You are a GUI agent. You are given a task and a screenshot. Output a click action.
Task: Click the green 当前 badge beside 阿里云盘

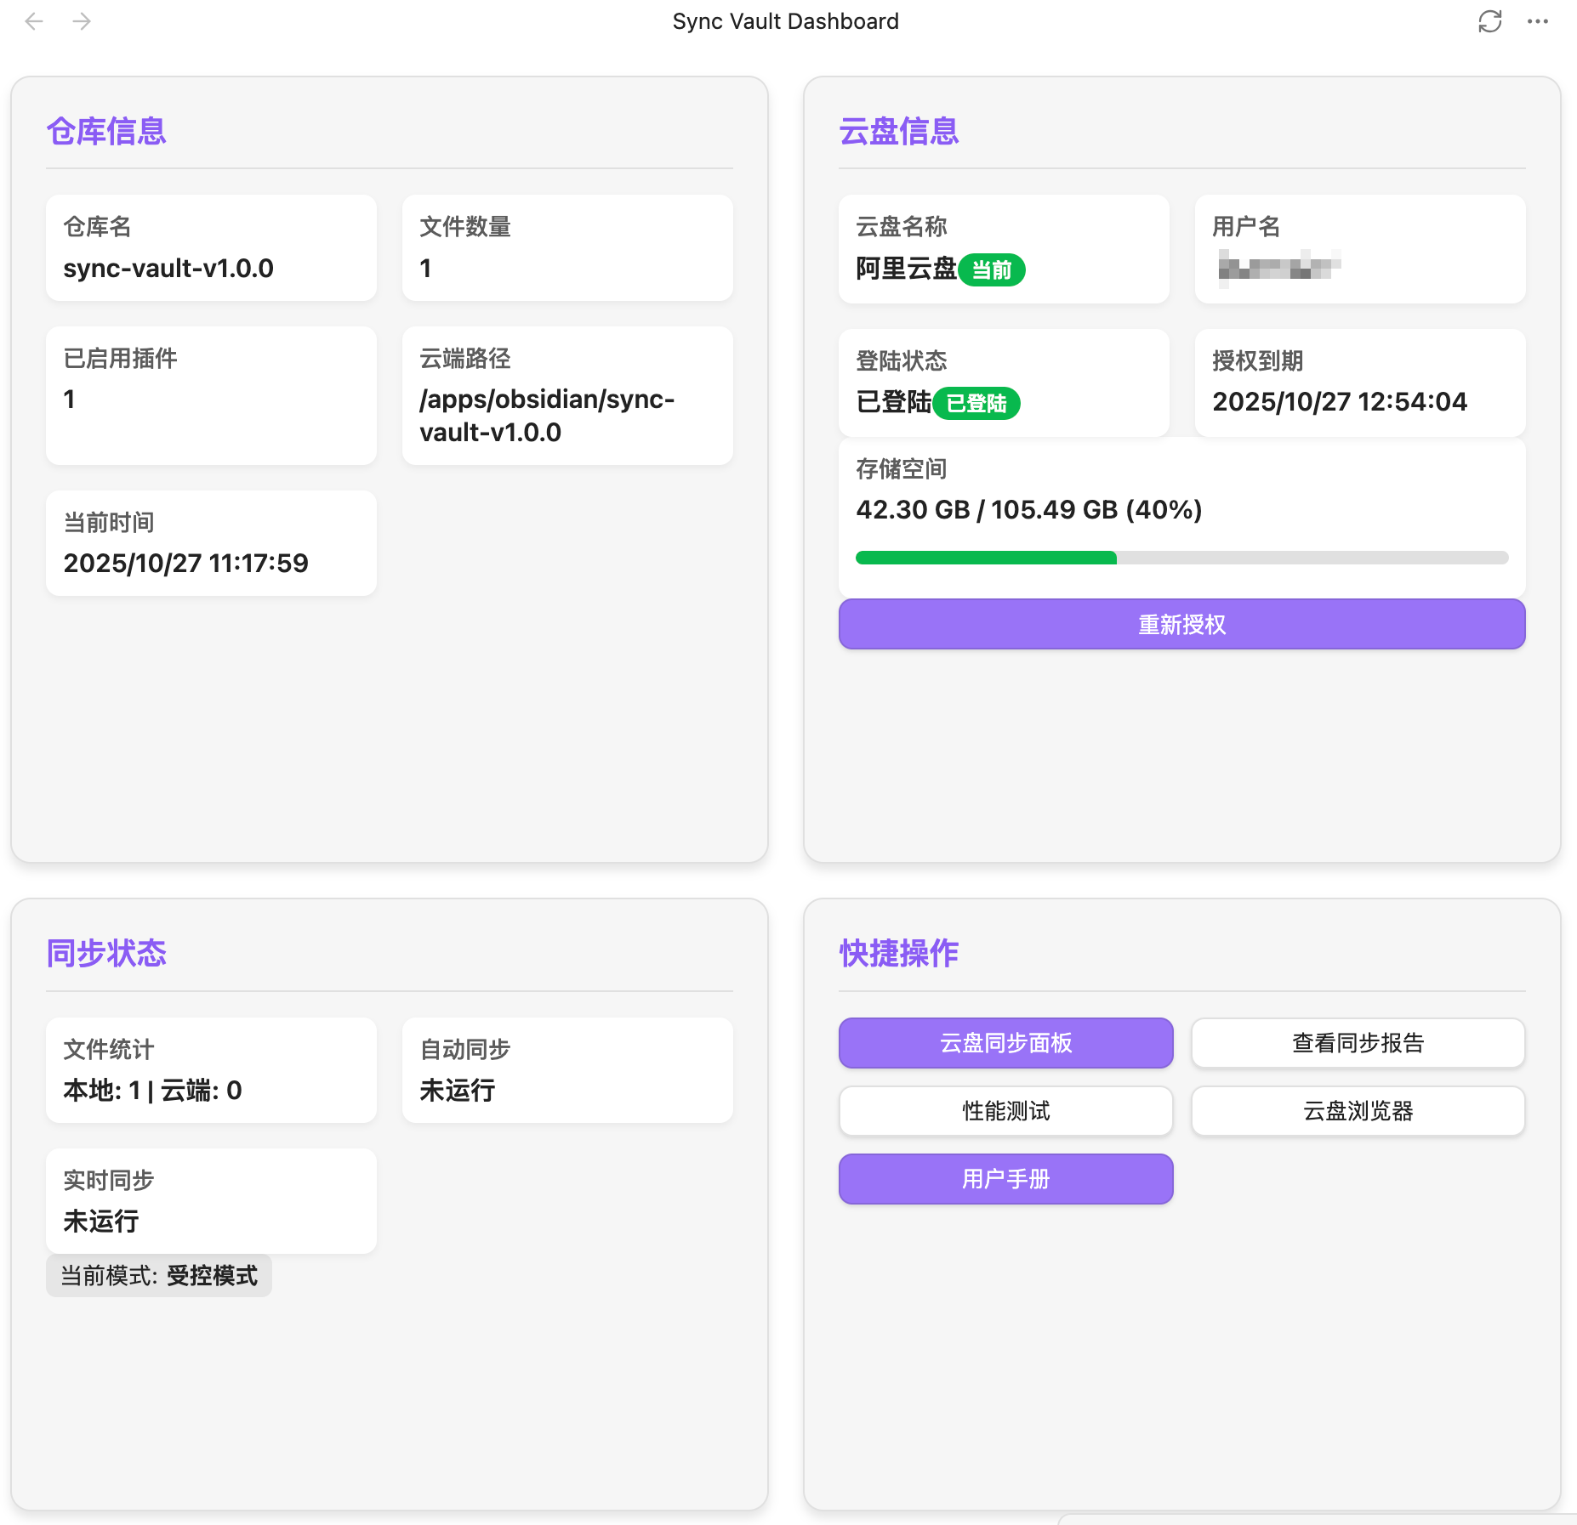(991, 270)
